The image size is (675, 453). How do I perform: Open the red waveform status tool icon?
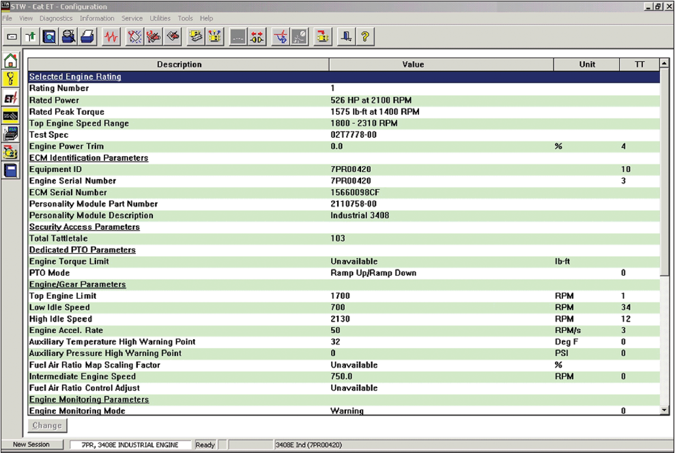tap(111, 37)
